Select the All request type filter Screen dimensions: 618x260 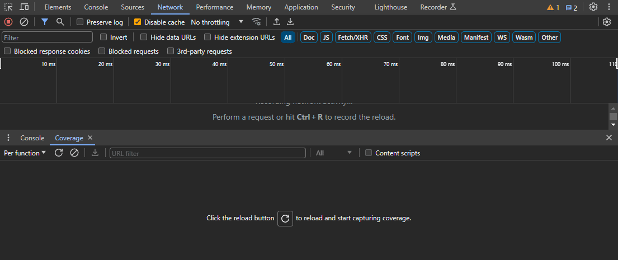pos(287,37)
